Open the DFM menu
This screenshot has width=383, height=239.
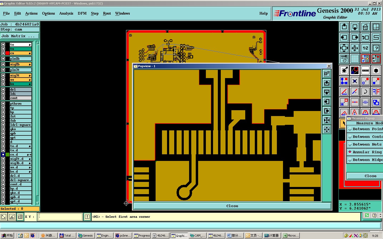[82, 13]
